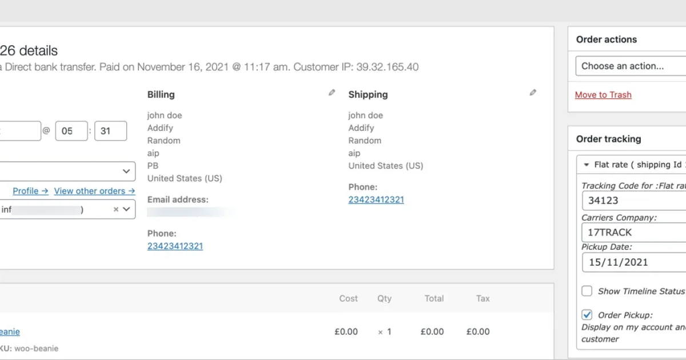Select Customer IP 39.32.165.40 text
This screenshot has width=686, height=360.
[x=357, y=67]
